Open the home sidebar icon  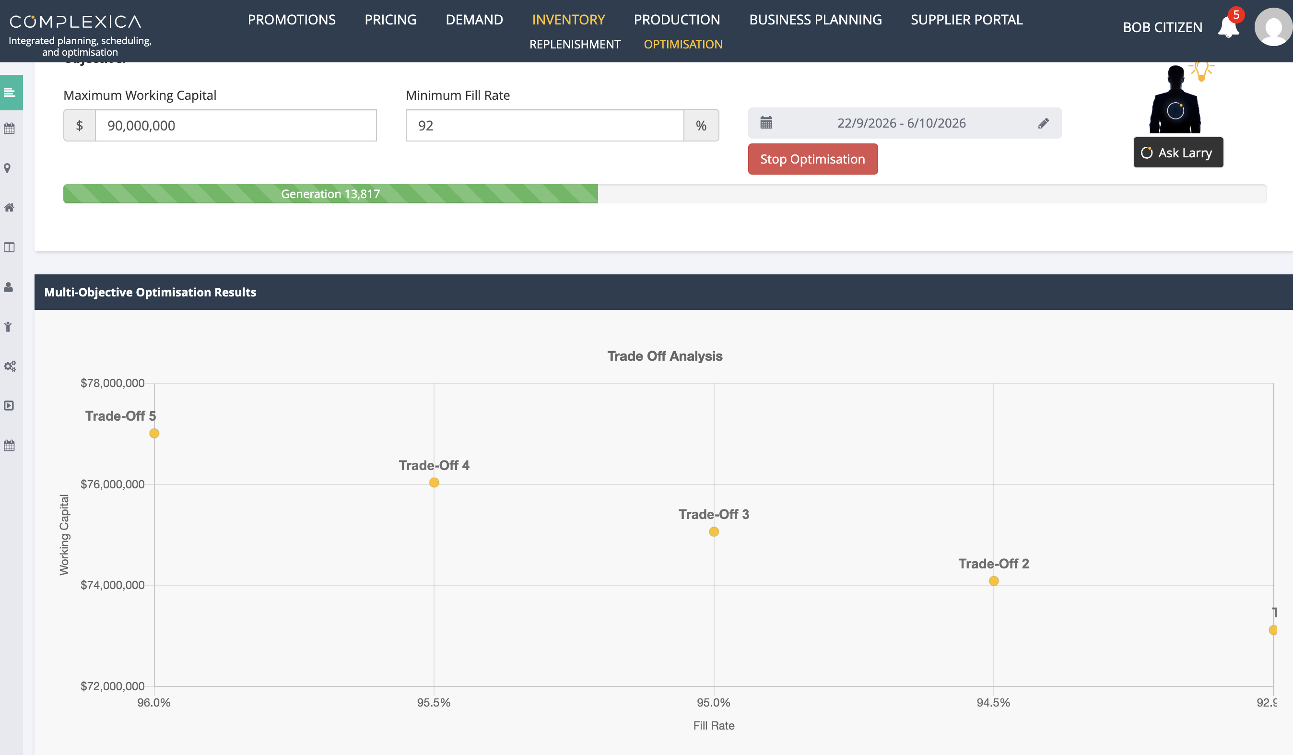click(9, 207)
